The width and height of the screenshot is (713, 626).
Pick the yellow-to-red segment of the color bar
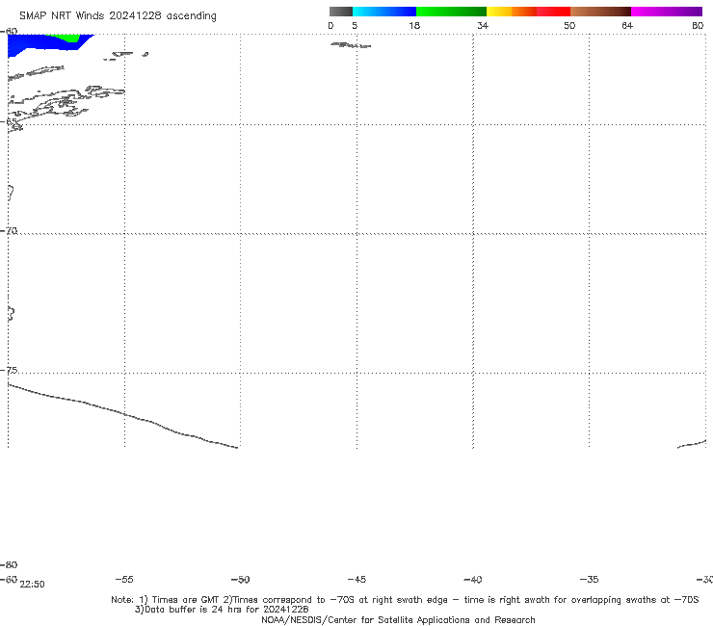528,12
